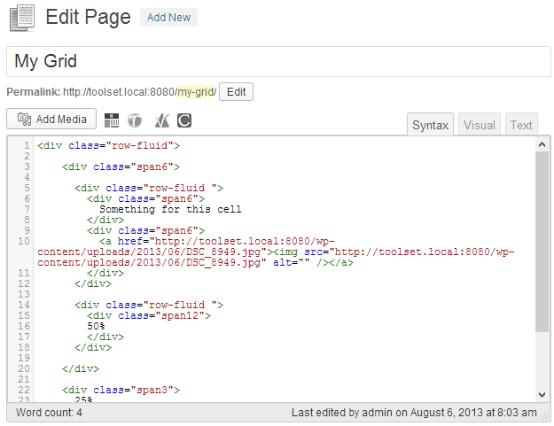Click the C icon in editor toolbar
Image resolution: width=554 pixels, height=426 pixels.
pyautogui.click(x=184, y=120)
